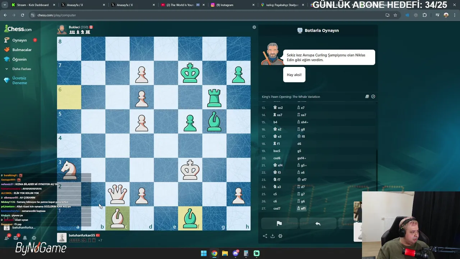Jump to move xh4+ in the move list

pos(303,122)
